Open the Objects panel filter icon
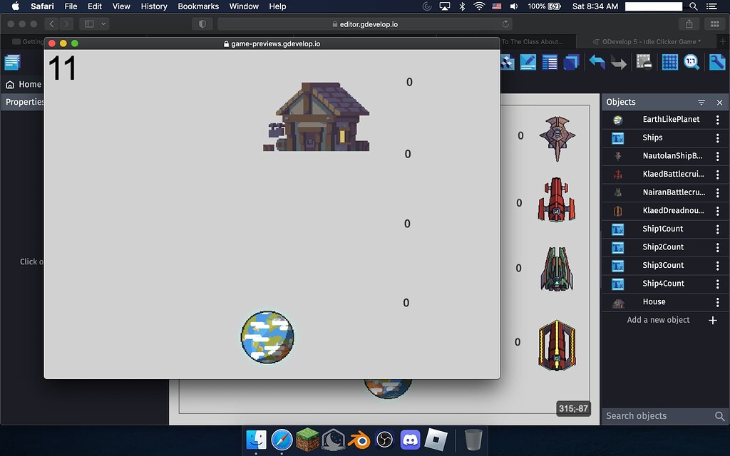 (x=701, y=102)
